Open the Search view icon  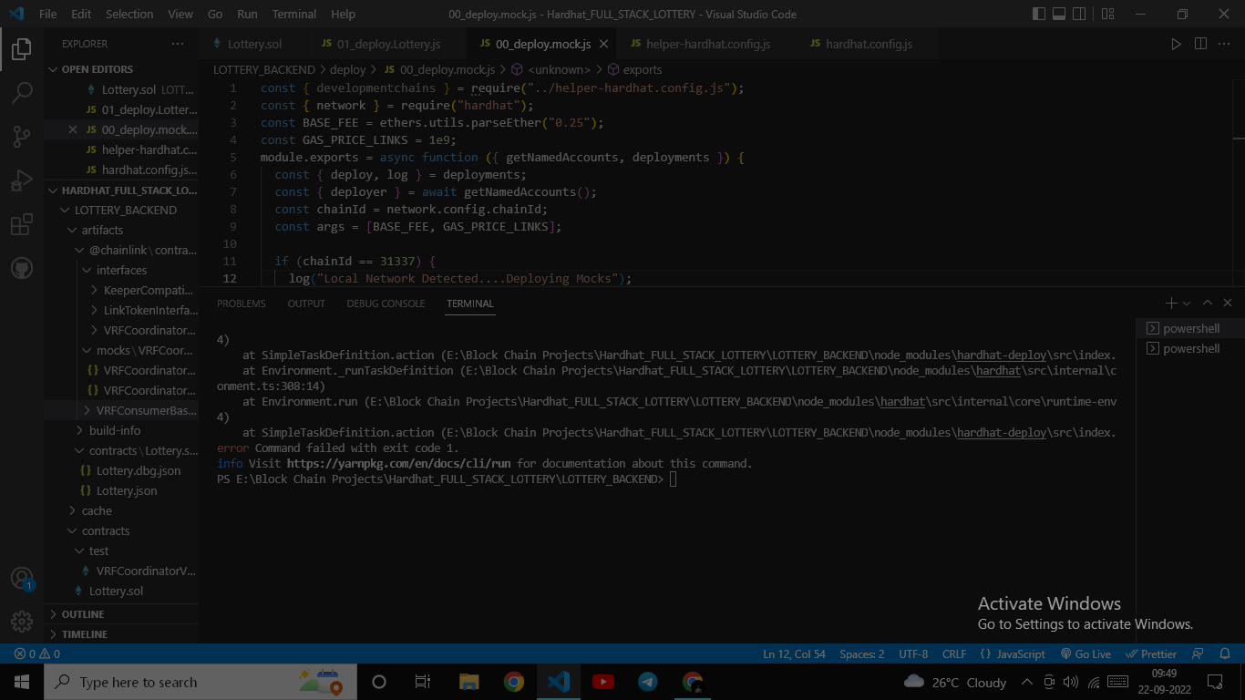[22, 92]
